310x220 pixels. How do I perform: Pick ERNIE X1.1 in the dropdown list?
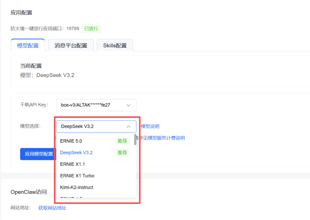(73, 164)
